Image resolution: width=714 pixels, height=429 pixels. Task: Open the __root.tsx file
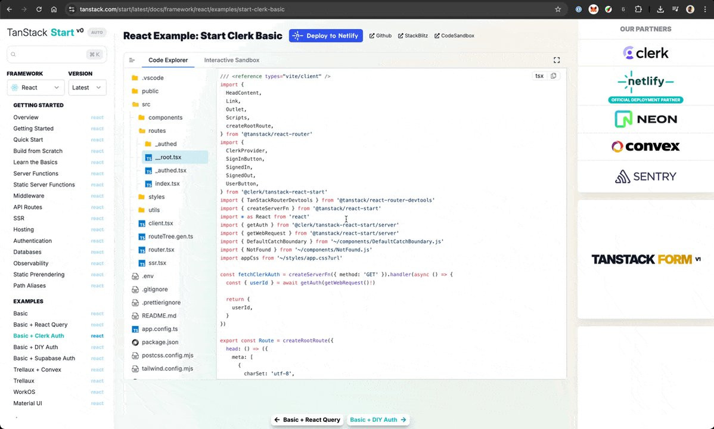175,157
